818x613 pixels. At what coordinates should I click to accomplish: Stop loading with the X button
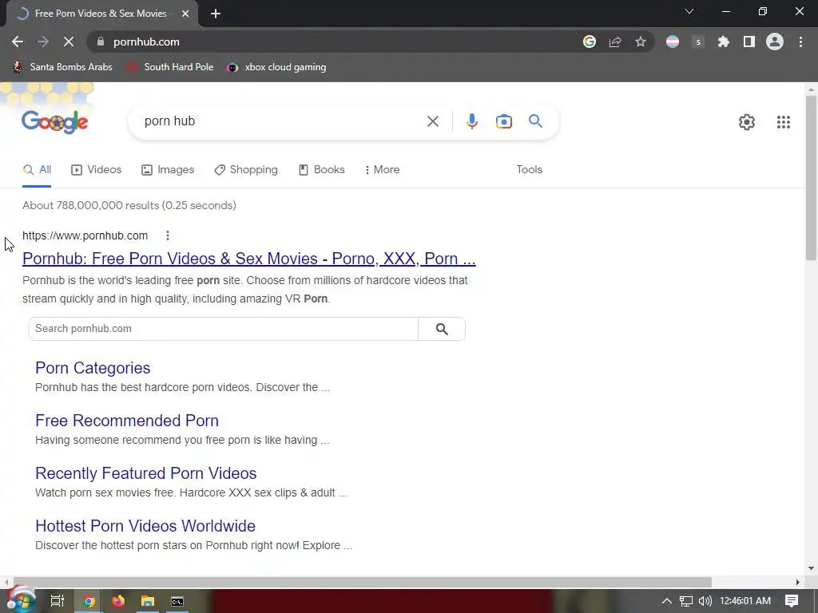click(x=69, y=42)
